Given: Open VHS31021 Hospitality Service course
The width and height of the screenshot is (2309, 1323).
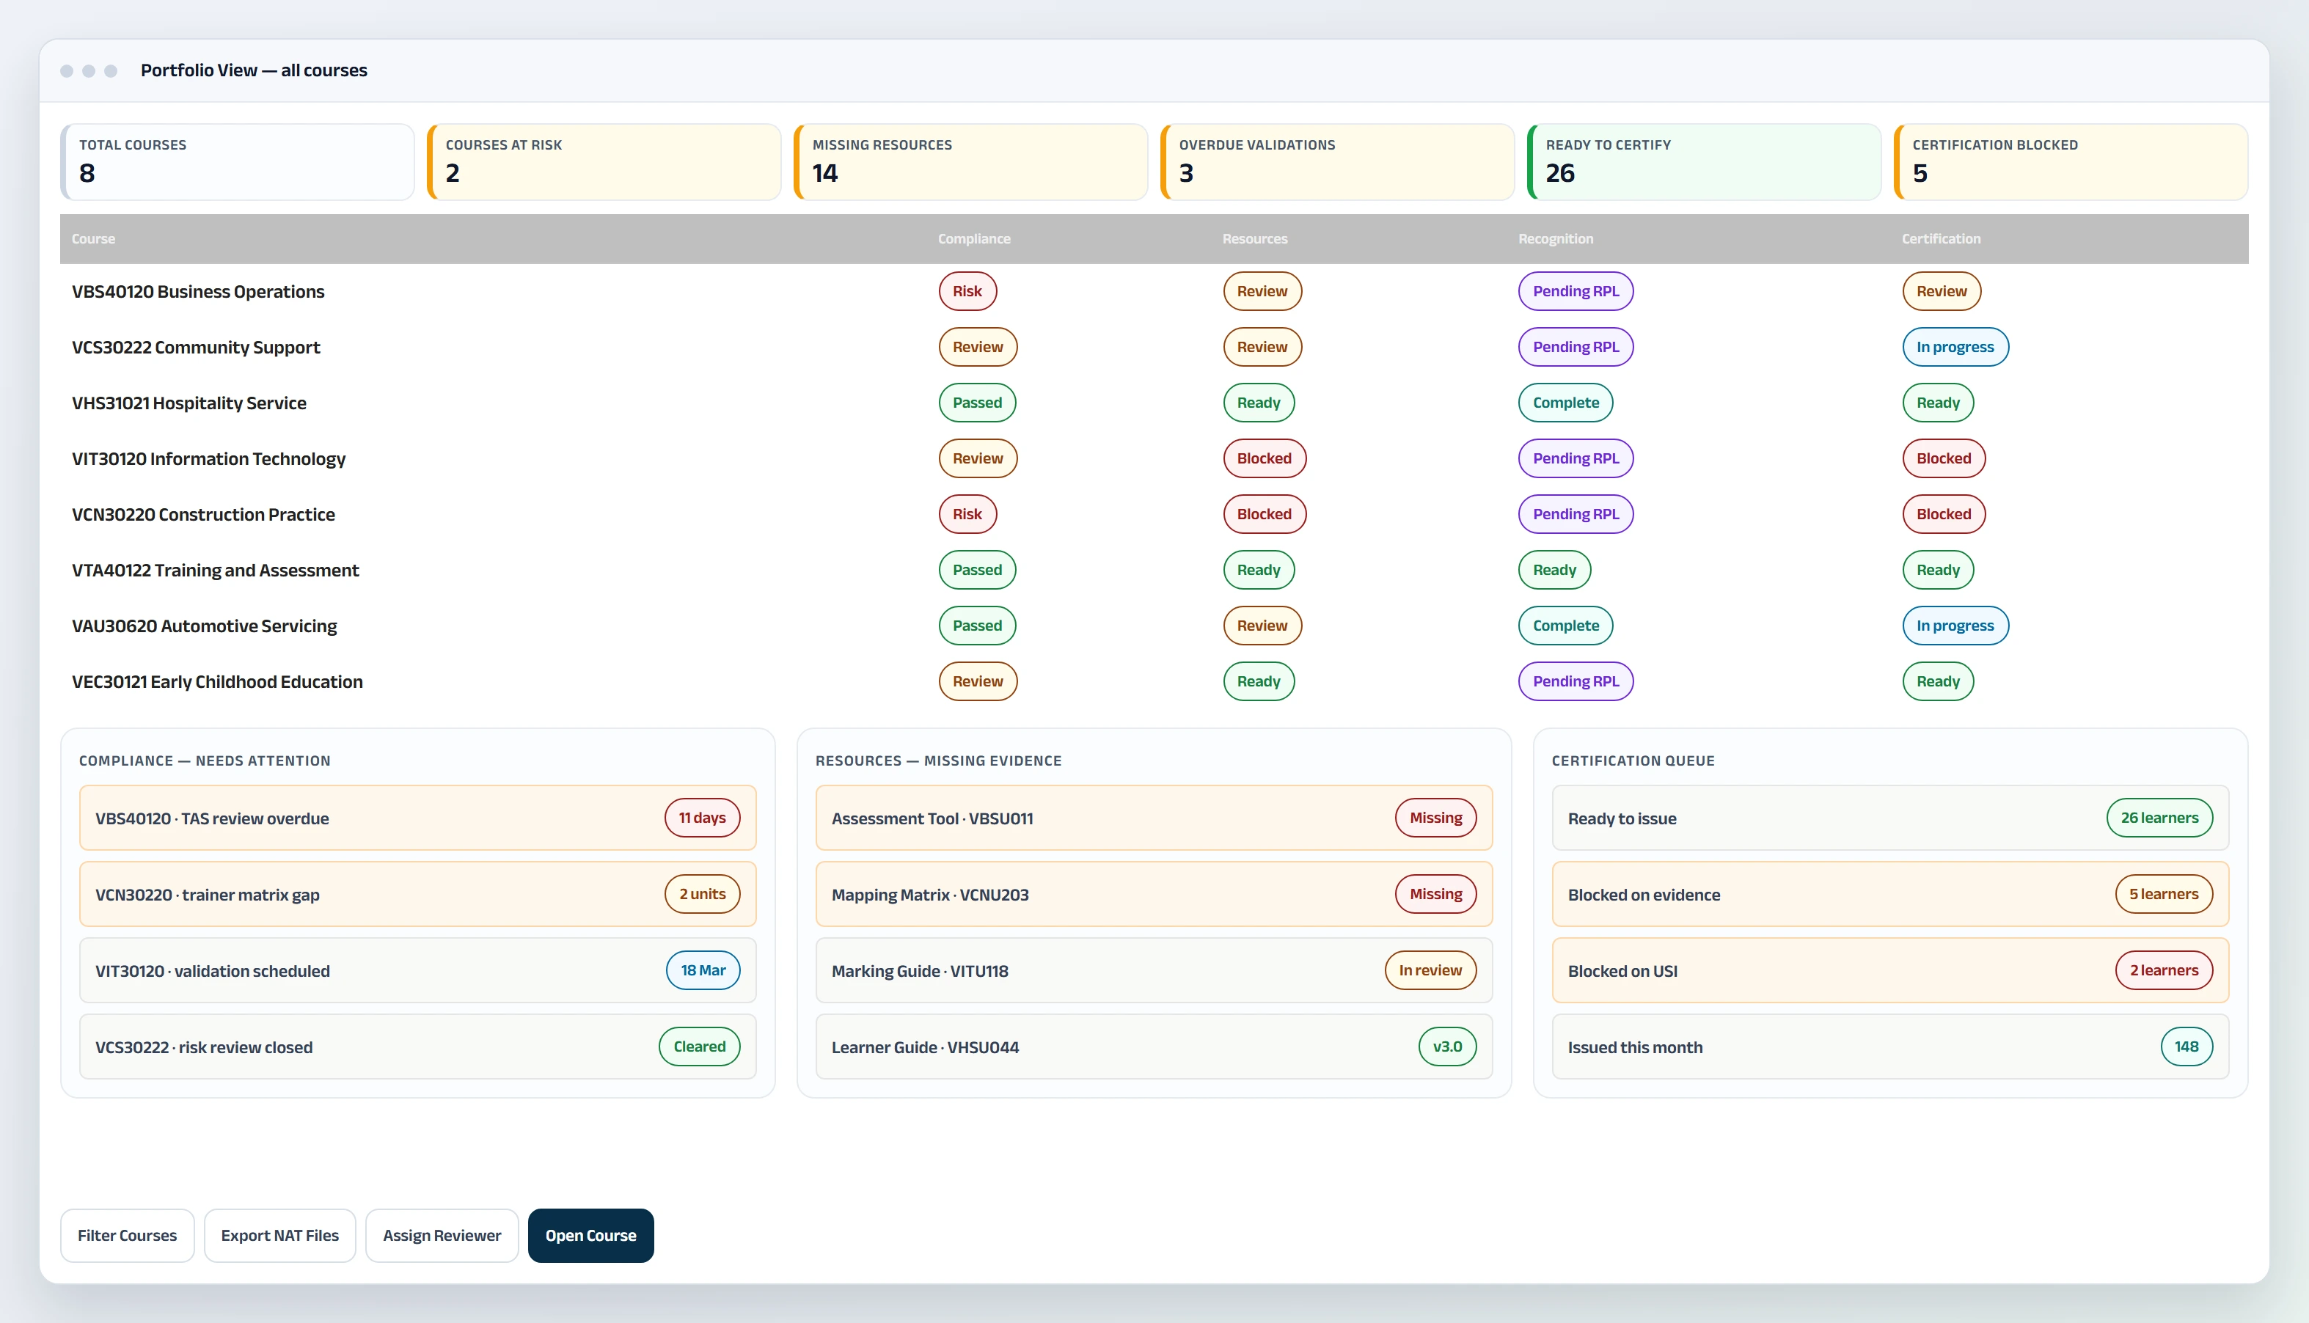Looking at the screenshot, I should pos(1154,403).
